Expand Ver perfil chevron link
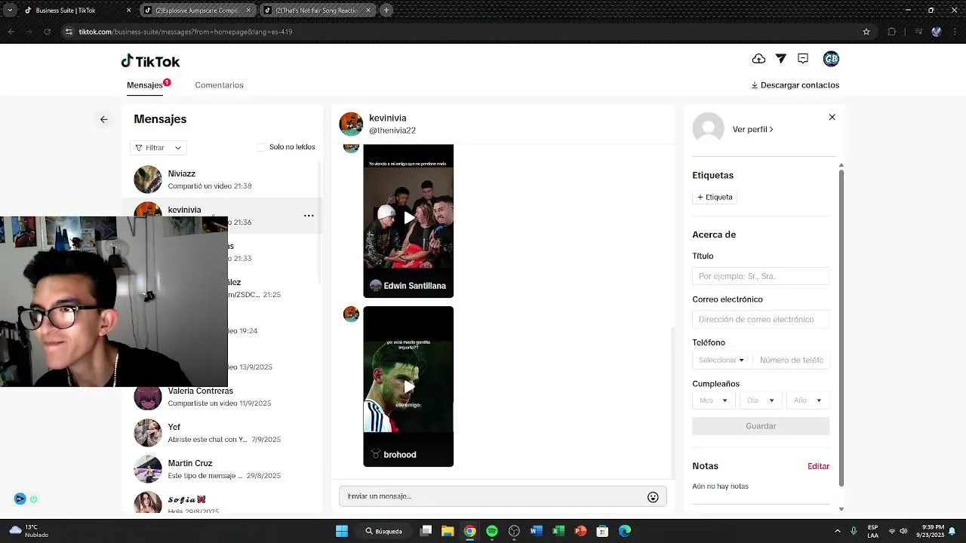This screenshot has height=543, width=966. click(753, 129)
